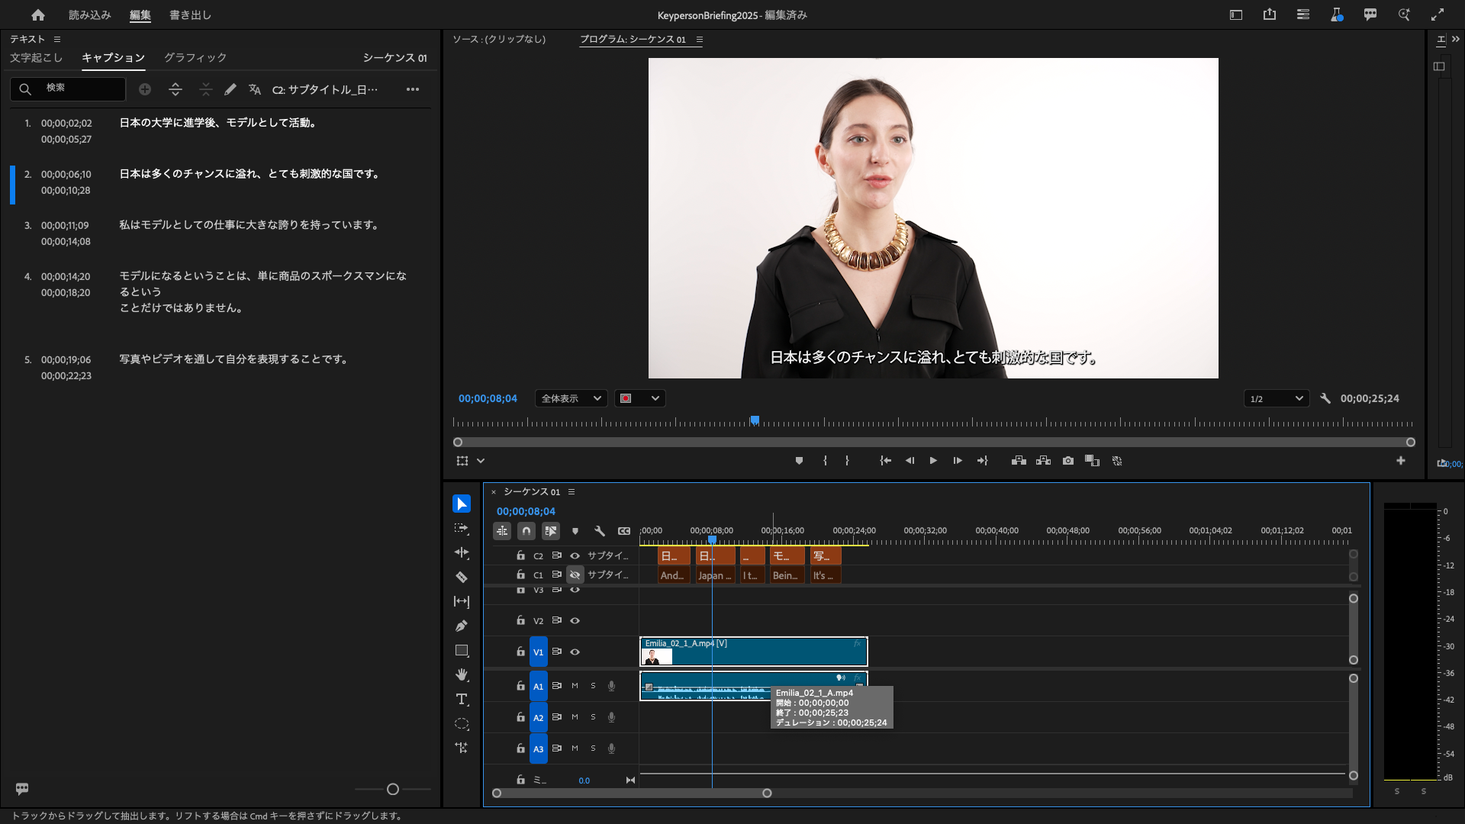The image size is (1465, 824).
Task: Select the Pen tool in tool panel
Action: pyautogui.click(x=462, y=626)
